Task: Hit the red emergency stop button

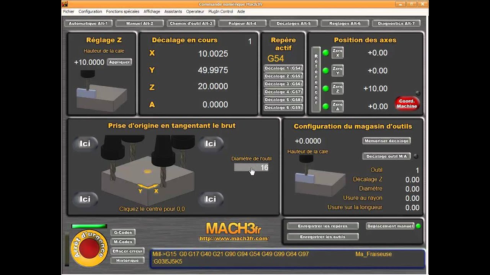Action: tap(89, 249)
